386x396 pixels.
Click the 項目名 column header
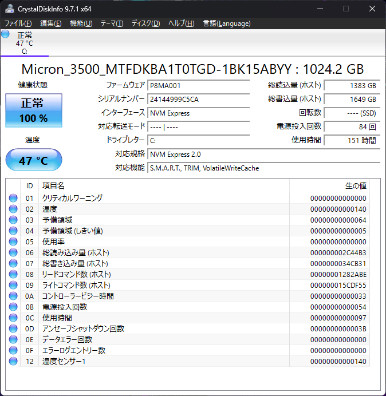(54, 186)
